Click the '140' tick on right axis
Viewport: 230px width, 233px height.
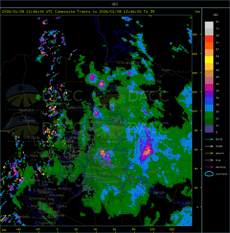[x=195, y=73]
